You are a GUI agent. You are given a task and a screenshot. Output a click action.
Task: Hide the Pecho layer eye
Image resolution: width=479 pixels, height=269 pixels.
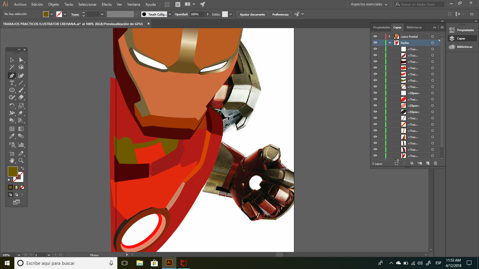pos(375,42)
